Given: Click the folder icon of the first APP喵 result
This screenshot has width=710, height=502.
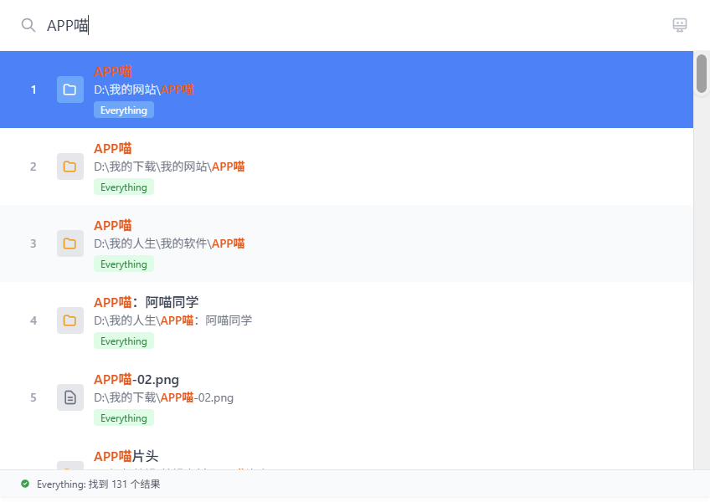Looking at the screenshot, I should point(69,90).
